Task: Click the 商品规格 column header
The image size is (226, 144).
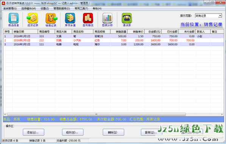Action: [102, 32]
